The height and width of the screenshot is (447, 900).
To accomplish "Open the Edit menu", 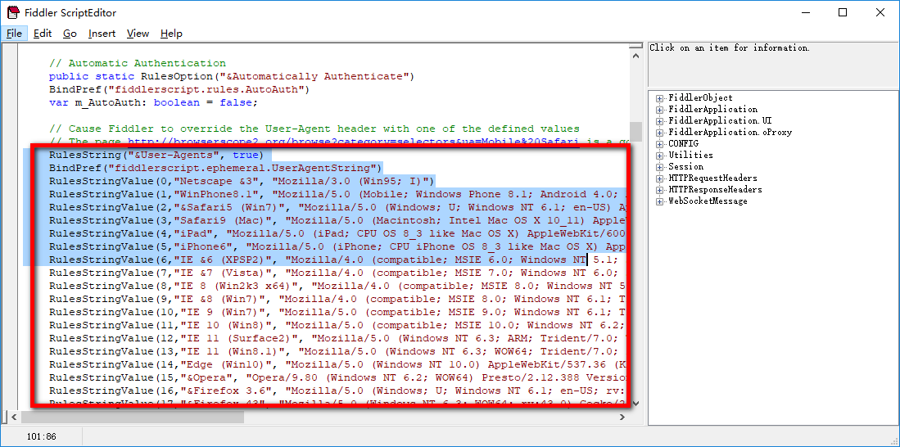I will tap(43, 34).
